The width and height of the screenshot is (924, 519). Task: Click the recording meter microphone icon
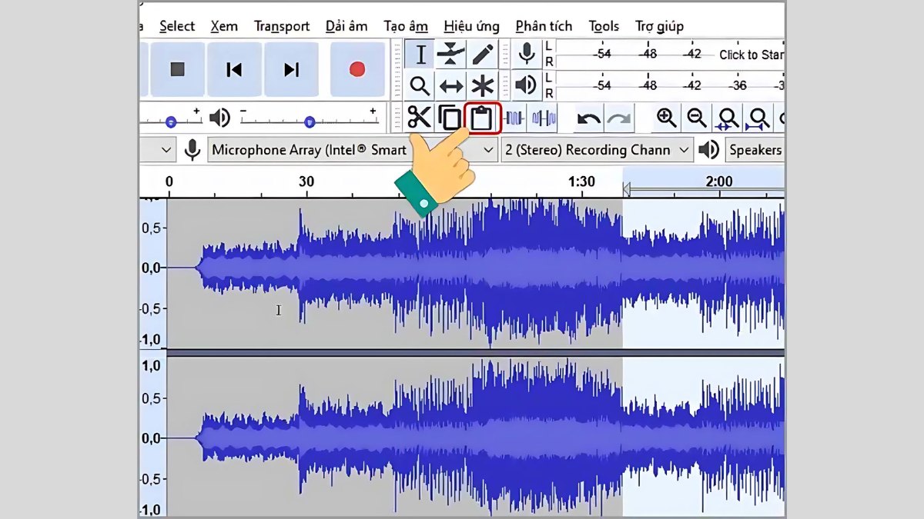pyautogui.click(x=527, y=54)
